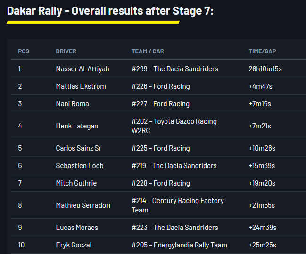This screenshot has height=254, width=306.
Task: Click the DRIVER column header
Action: pyautogui.click(x=66, y=51)
